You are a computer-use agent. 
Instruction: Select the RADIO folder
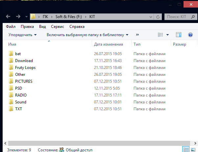click(x=21, y=95)
